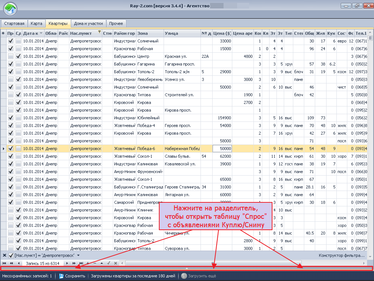Delete current record with minus icon
This screenshot has width=374, height=281.
[95, 263]
